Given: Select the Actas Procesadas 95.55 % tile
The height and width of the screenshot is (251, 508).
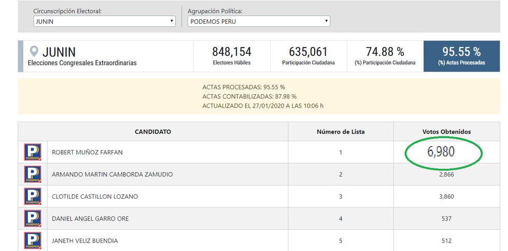Looking at the screenshot, I should point(461,56).
